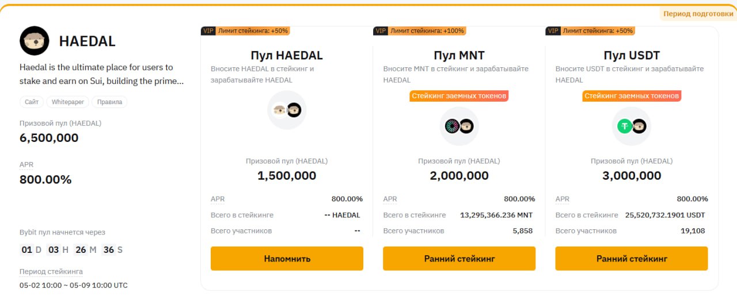Select the Пул USDT title
Screen dimensions: 737x300
(632, 56)
